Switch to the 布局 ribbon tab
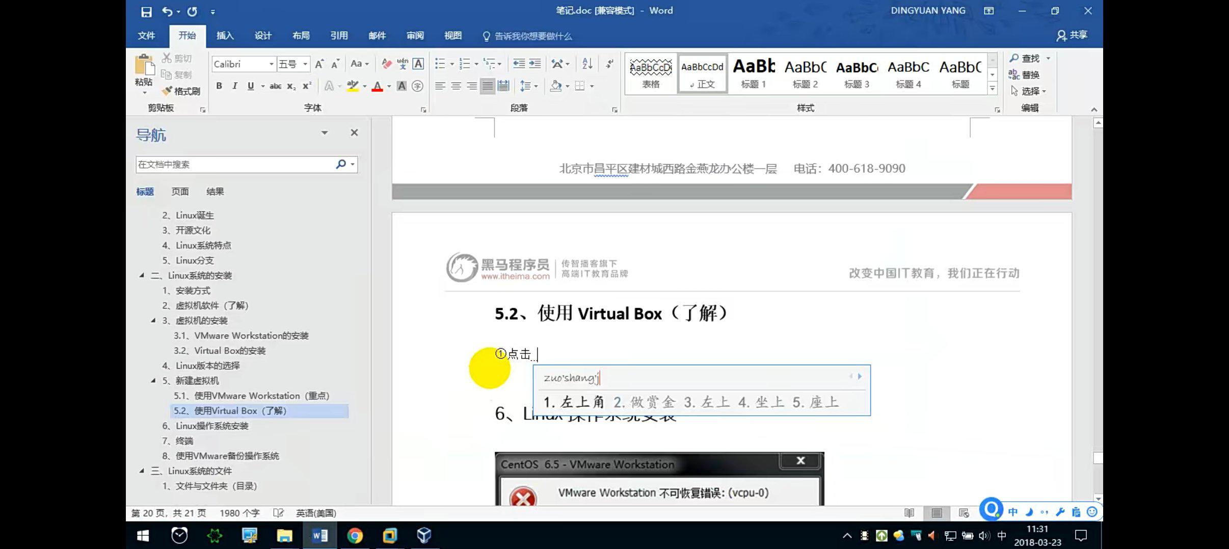The height and width of the screenshot is (549, 1229). coord(301,36)
